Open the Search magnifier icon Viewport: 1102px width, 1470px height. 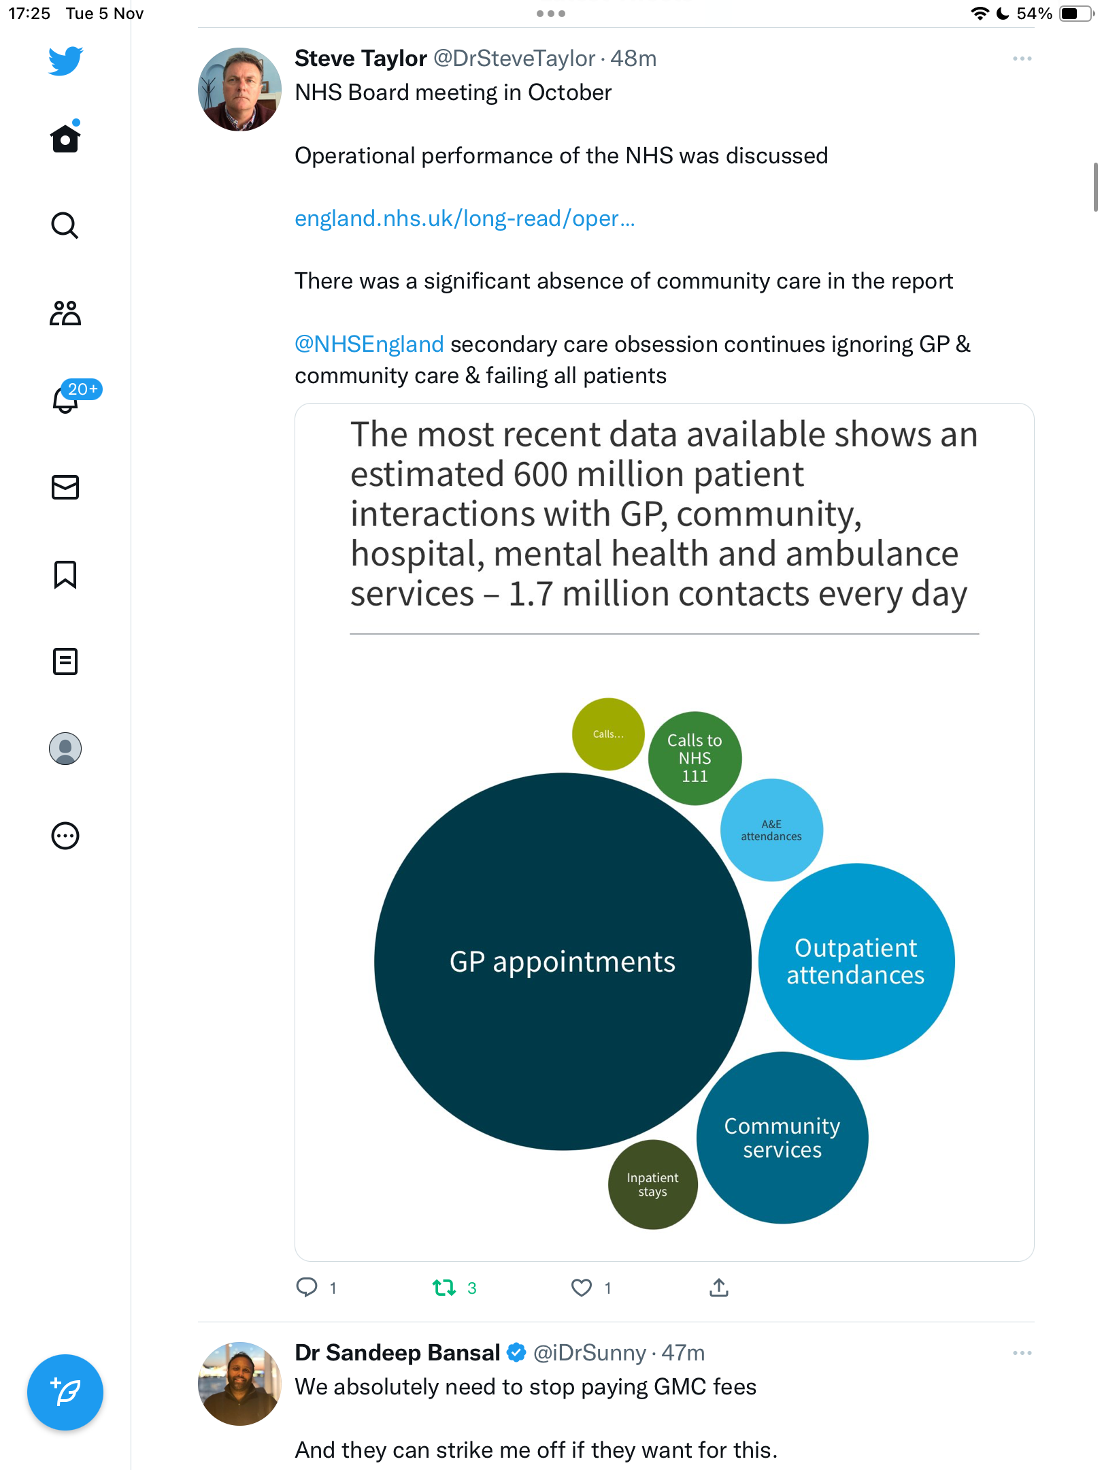click(65, 225)
